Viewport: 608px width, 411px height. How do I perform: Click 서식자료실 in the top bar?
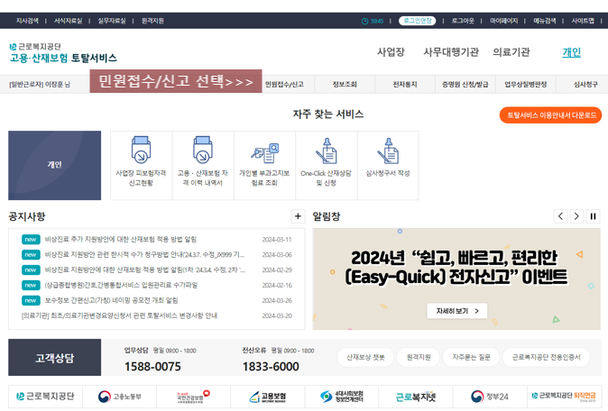[68, 21]
